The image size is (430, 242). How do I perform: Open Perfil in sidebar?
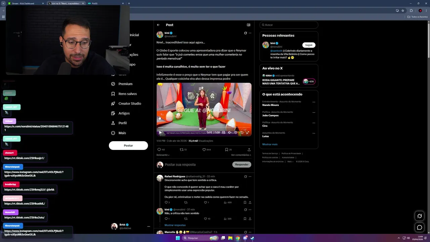coord(119,123)
